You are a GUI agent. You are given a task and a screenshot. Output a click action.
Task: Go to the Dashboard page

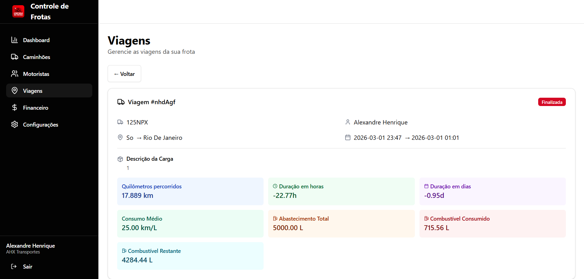(x=36, y=40)
